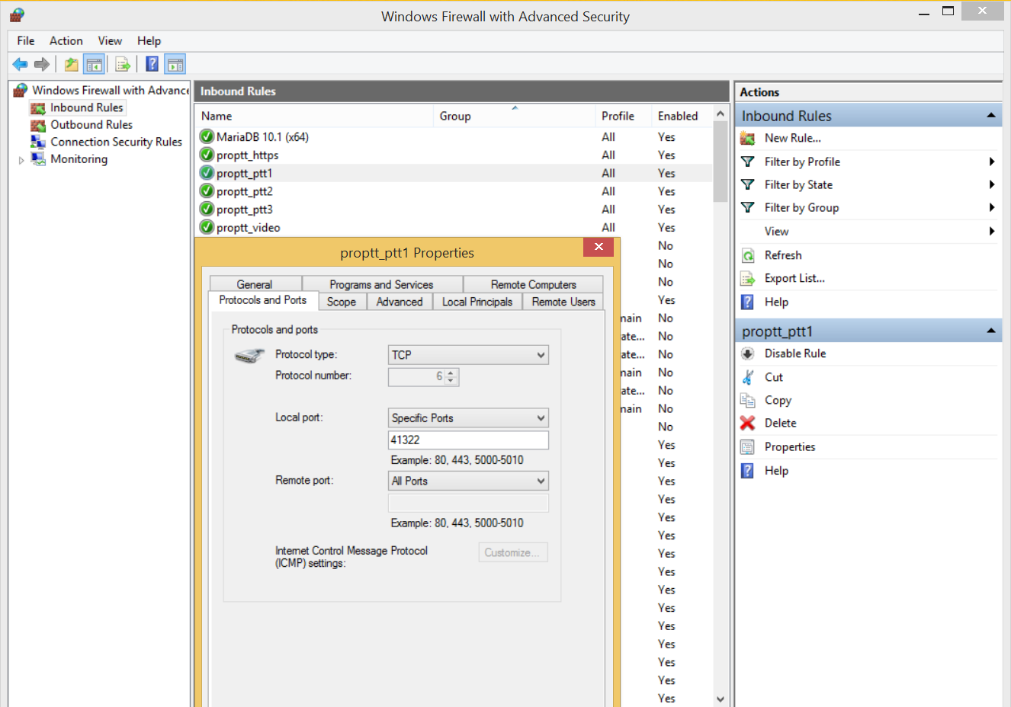Click the red Delete action icon
1011x707 pixels.
tap(748, 423)
